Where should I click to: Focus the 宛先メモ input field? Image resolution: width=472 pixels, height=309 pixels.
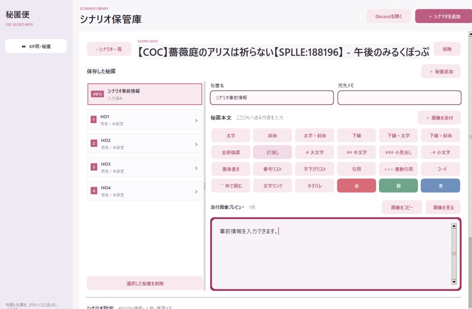(399, 98)
